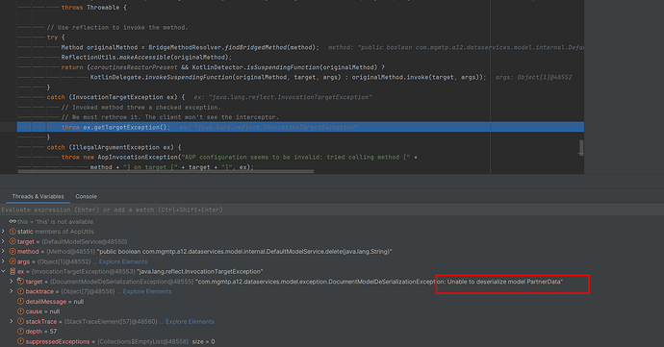Expand the target DefaultModelService node

pyautogui.click(x=4, y=241)
